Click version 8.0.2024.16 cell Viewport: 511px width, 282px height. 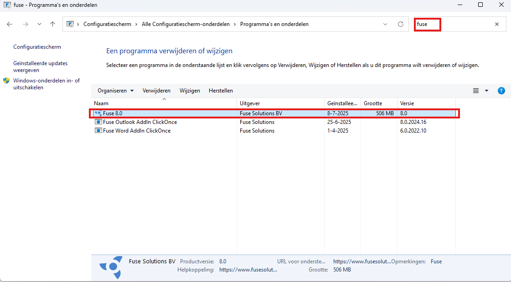point(413,122)
